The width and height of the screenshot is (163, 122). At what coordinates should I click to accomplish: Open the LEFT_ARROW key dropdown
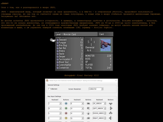tap(99, 108)
